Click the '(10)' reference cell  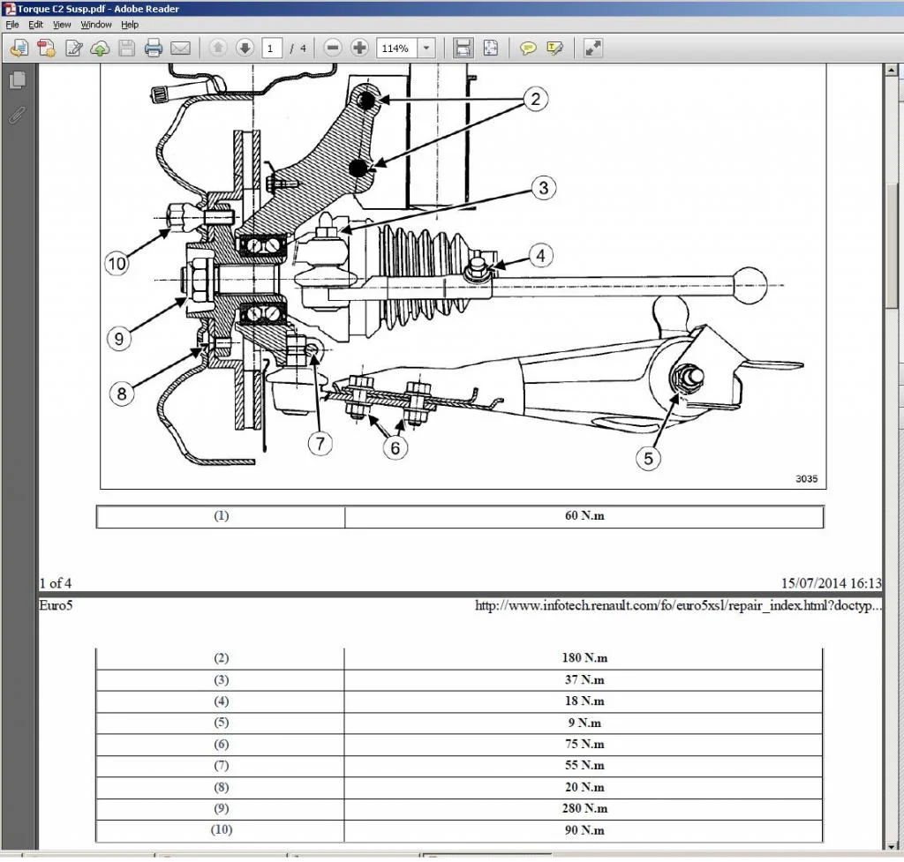tap(222, 829)
